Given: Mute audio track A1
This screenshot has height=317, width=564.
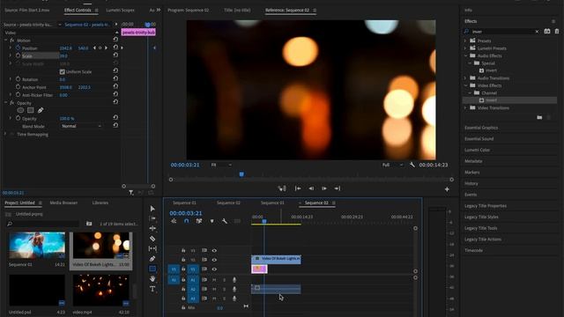Looking at the screenshot, I should (x=214, y=280).
